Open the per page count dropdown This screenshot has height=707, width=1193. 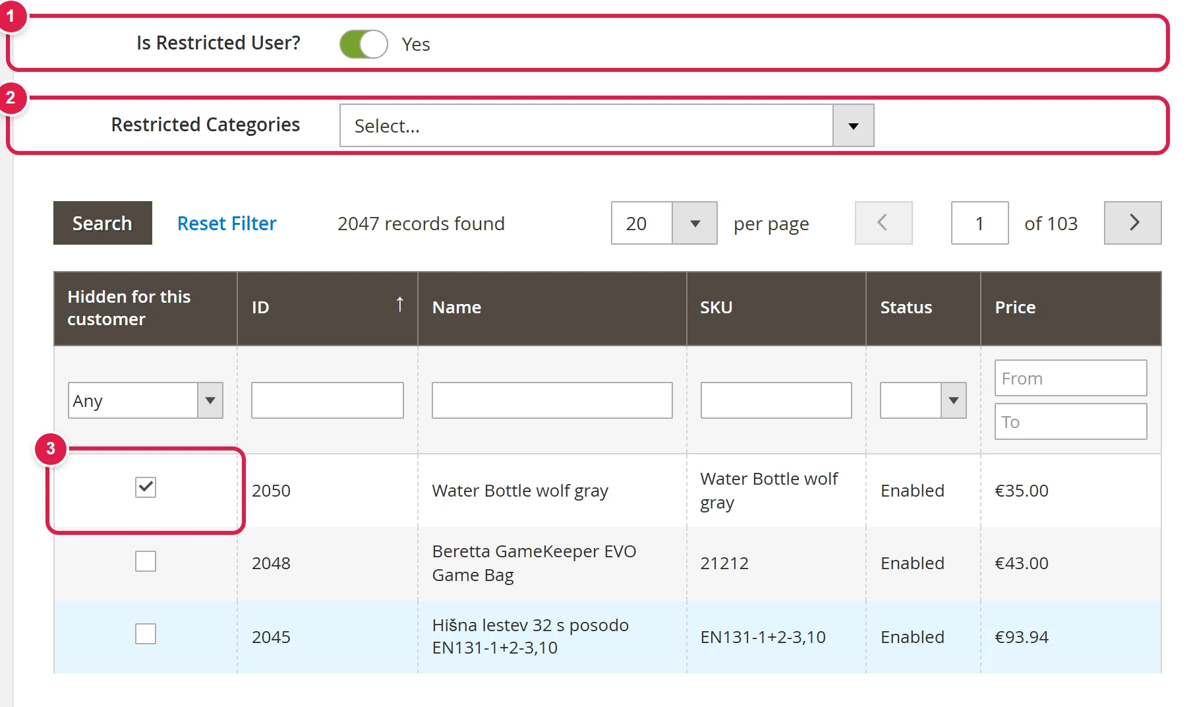click(x=664, y=223)
